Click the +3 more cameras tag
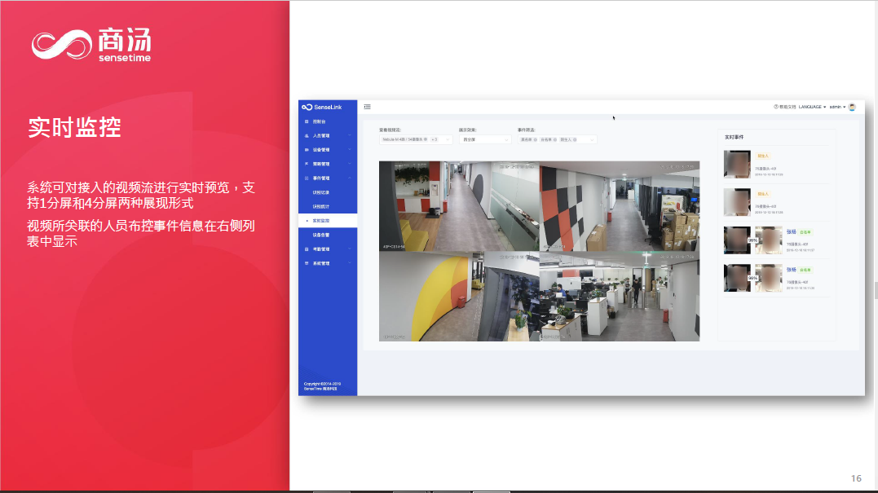The height and width of the screenshot is (493, 878). (434, 140)
